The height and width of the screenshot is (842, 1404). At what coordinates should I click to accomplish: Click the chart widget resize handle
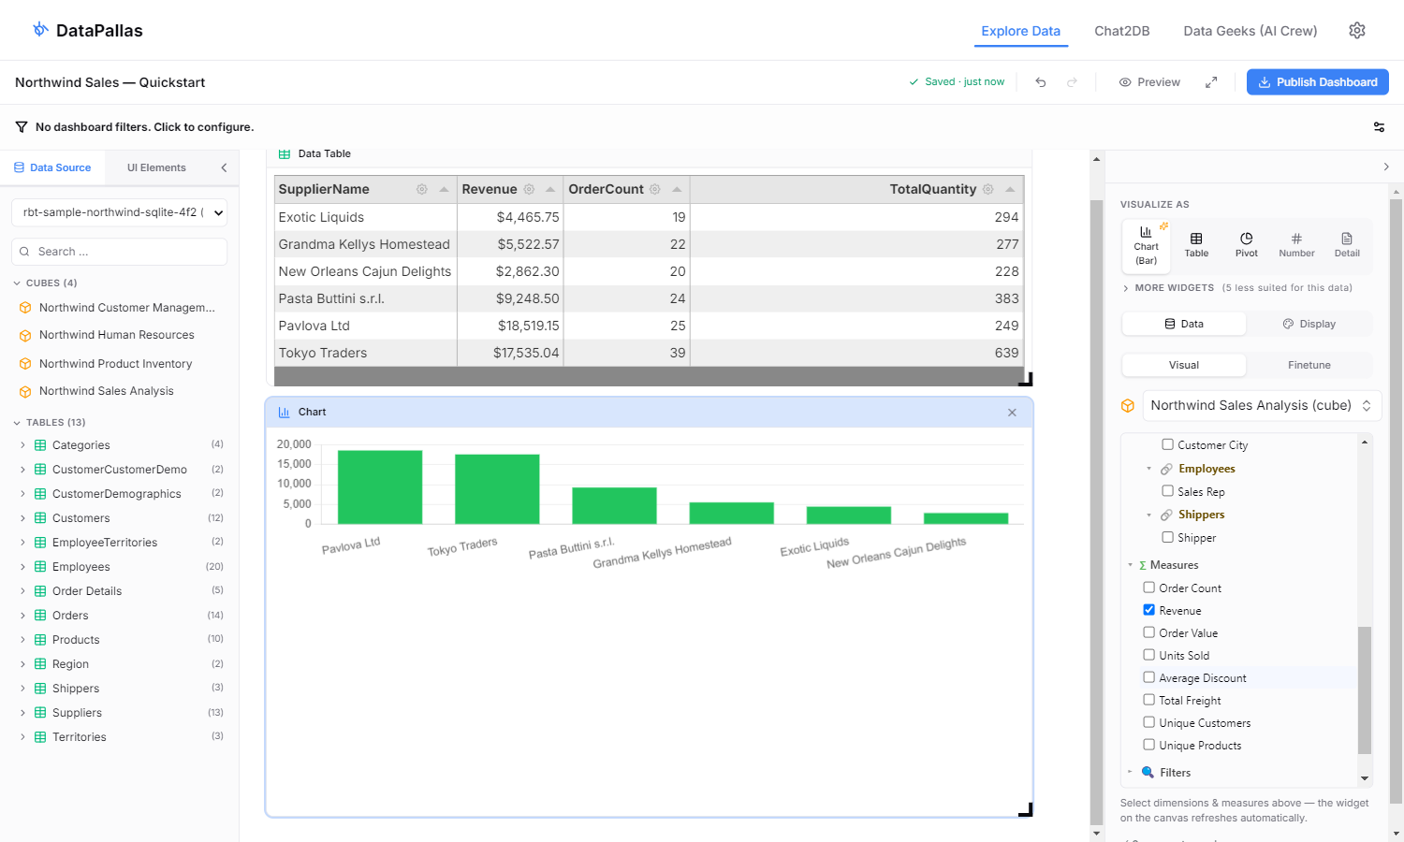point(1026,810)
